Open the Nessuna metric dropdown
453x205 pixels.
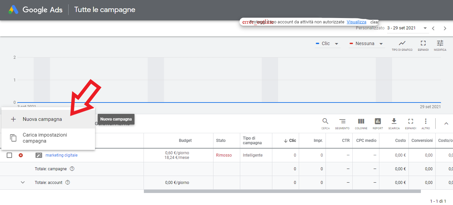pyautogui.click(x=366, y=44)
